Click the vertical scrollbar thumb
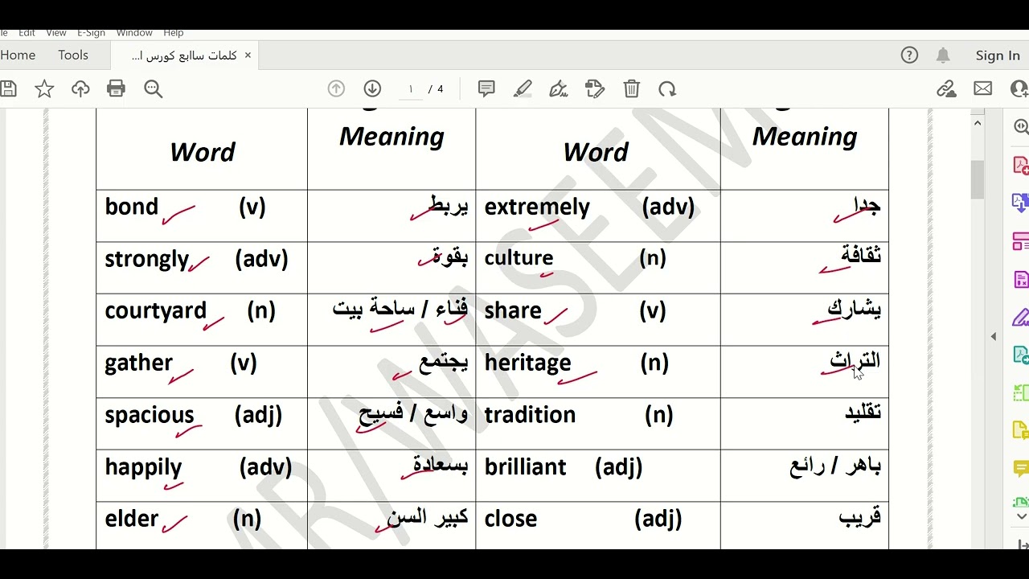1029x579 pixels. coord(978,179)
